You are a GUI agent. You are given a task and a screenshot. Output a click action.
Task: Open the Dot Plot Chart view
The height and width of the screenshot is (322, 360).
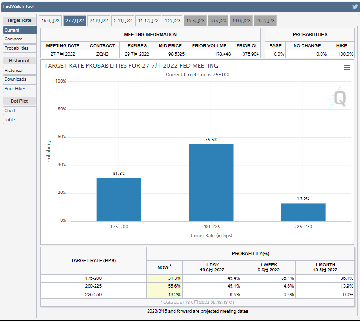(10, 111)
